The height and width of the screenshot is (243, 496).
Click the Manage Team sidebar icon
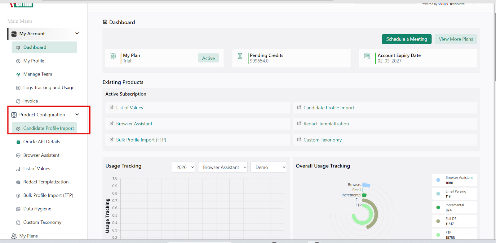point(18,74)
